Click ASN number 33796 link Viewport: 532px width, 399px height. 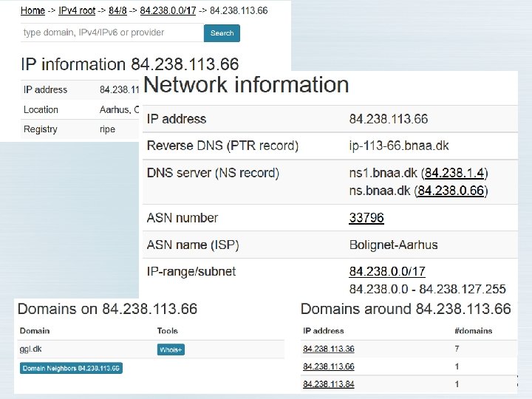[x=366, y=218]
